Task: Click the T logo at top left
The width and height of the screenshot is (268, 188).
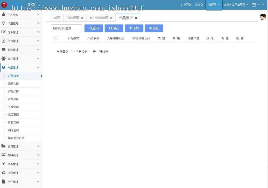Action: tap(4, 4)
